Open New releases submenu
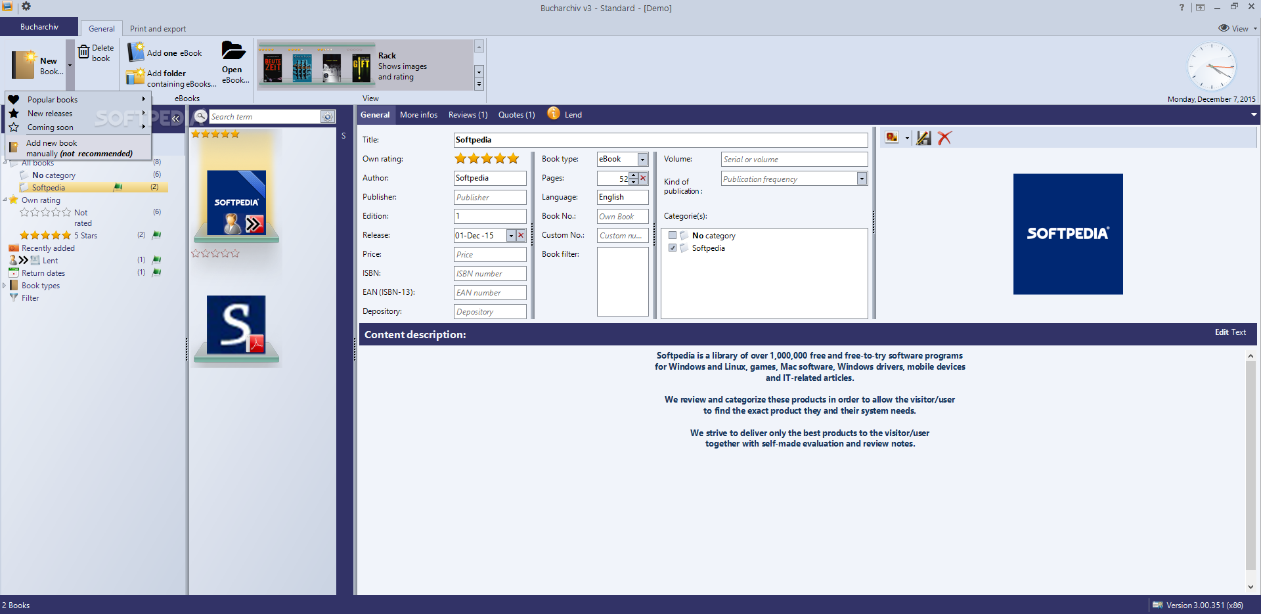Image resolution: width=1261 pixels, height=614 pixels. click(x=78, y=113)
